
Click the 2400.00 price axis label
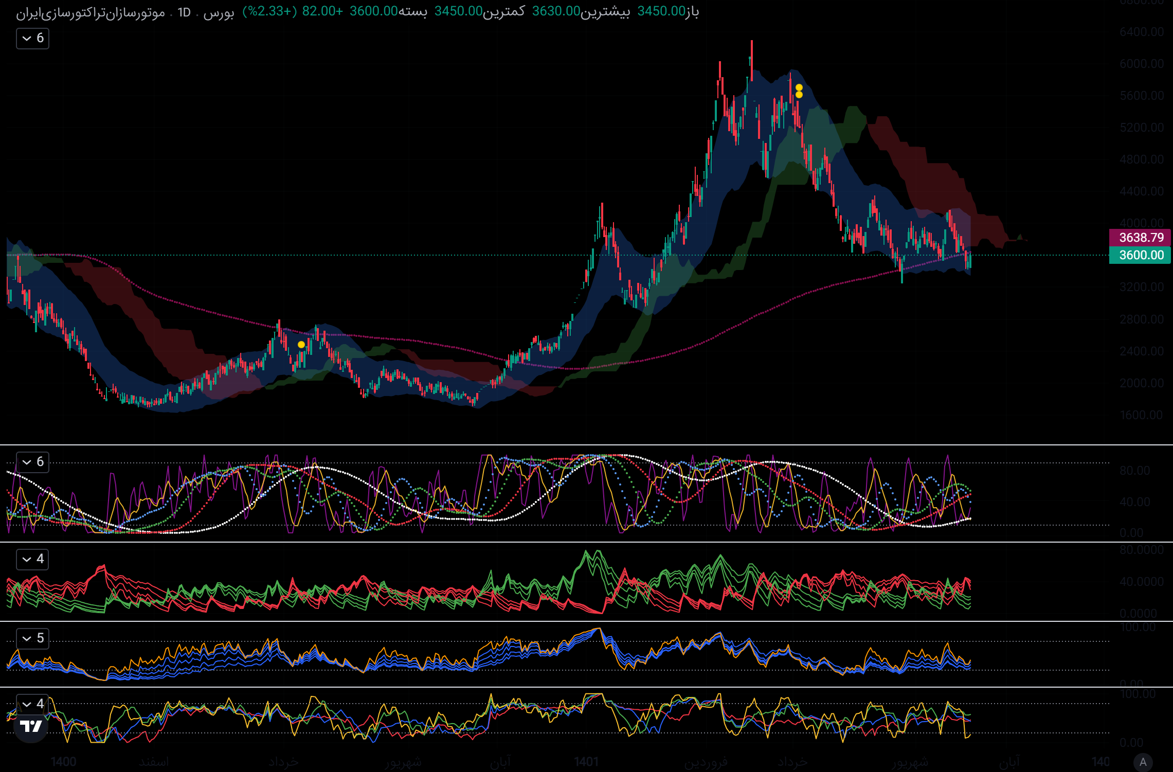(x=1142, y=351)
